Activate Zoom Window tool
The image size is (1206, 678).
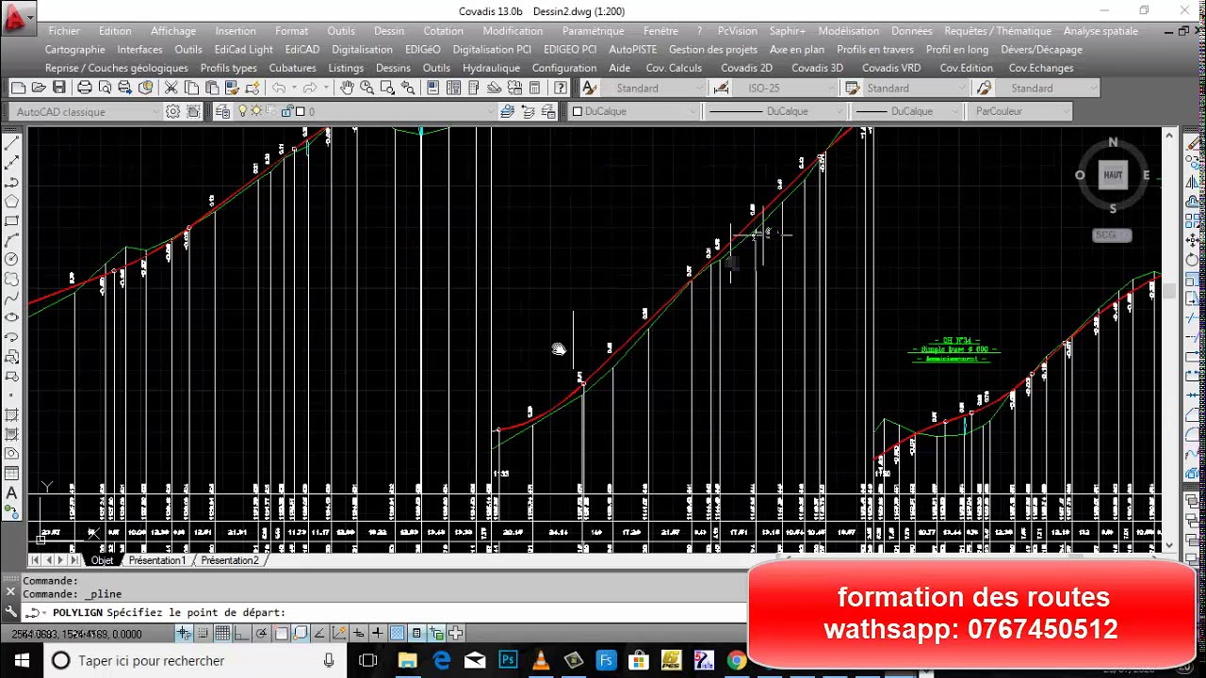tap(387, 88)
